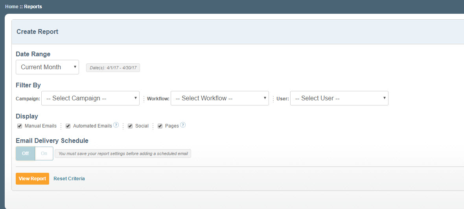The width and height of the screenshot is (464, 209).
Task: Uncheck the Automated Emails checkbox
Action: pyautogui.click(x=68, y=126)
